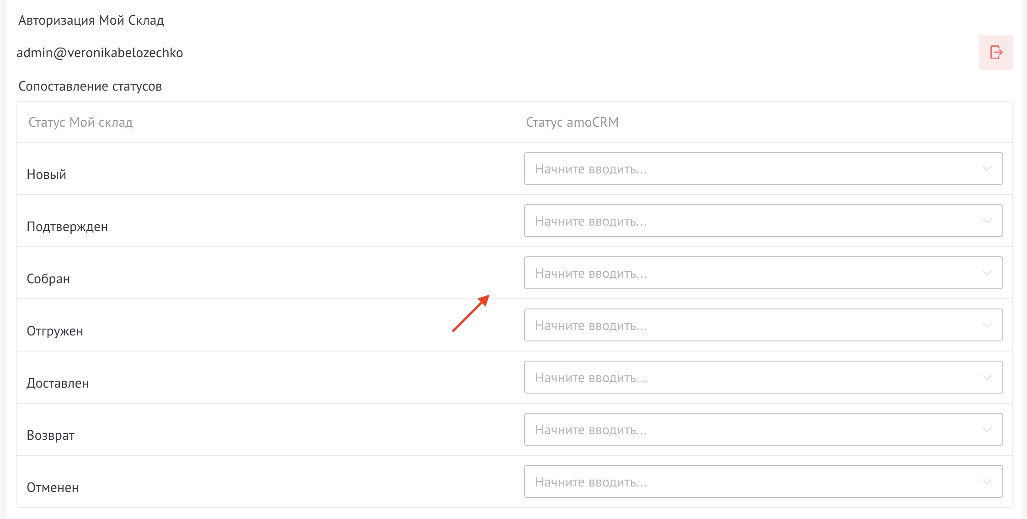
Task: Click the input field next to Подтвержден
Action: [x=750, y=221]
